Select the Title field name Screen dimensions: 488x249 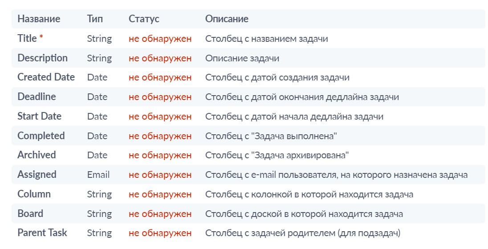(x=27, y=38)
